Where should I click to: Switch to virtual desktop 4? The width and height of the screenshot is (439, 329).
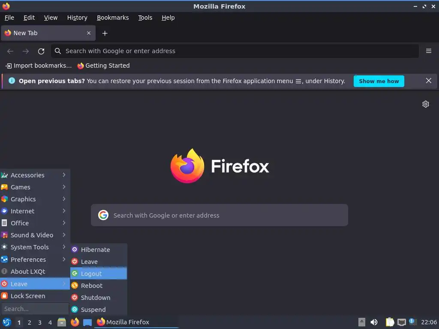[50, 323]
